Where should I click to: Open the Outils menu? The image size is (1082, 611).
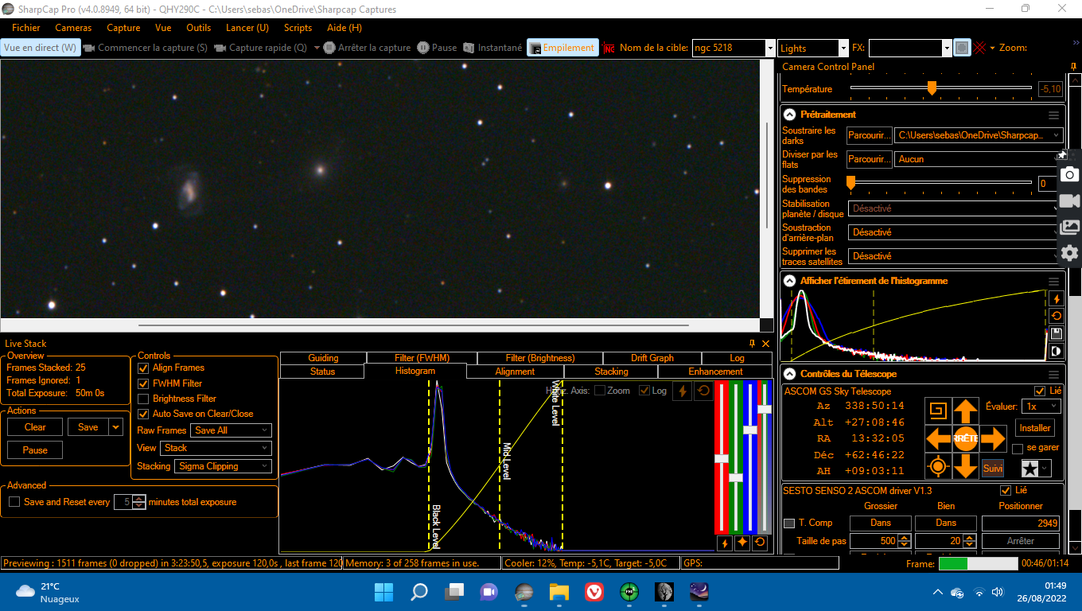click(198, 28)
